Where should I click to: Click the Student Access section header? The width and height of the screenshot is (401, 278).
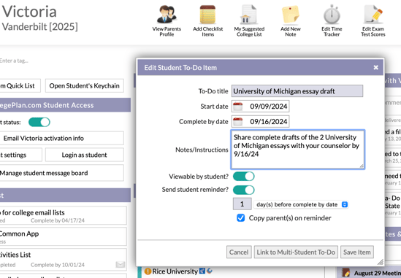coord(65,105)
